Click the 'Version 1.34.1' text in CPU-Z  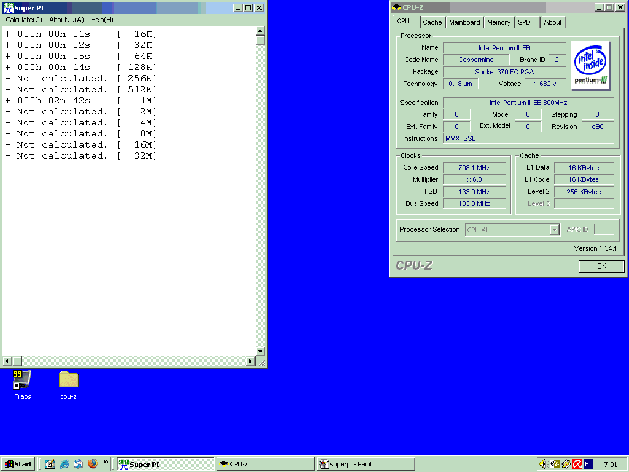(595, 248)
